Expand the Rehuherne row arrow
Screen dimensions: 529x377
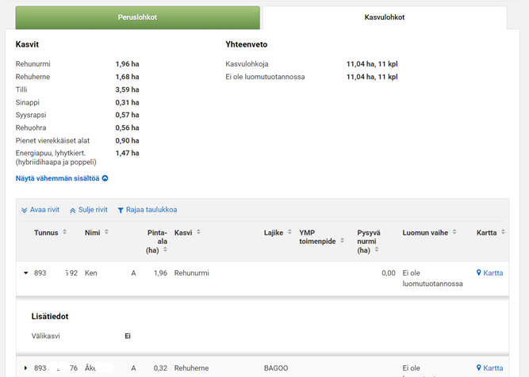(26, 368)
